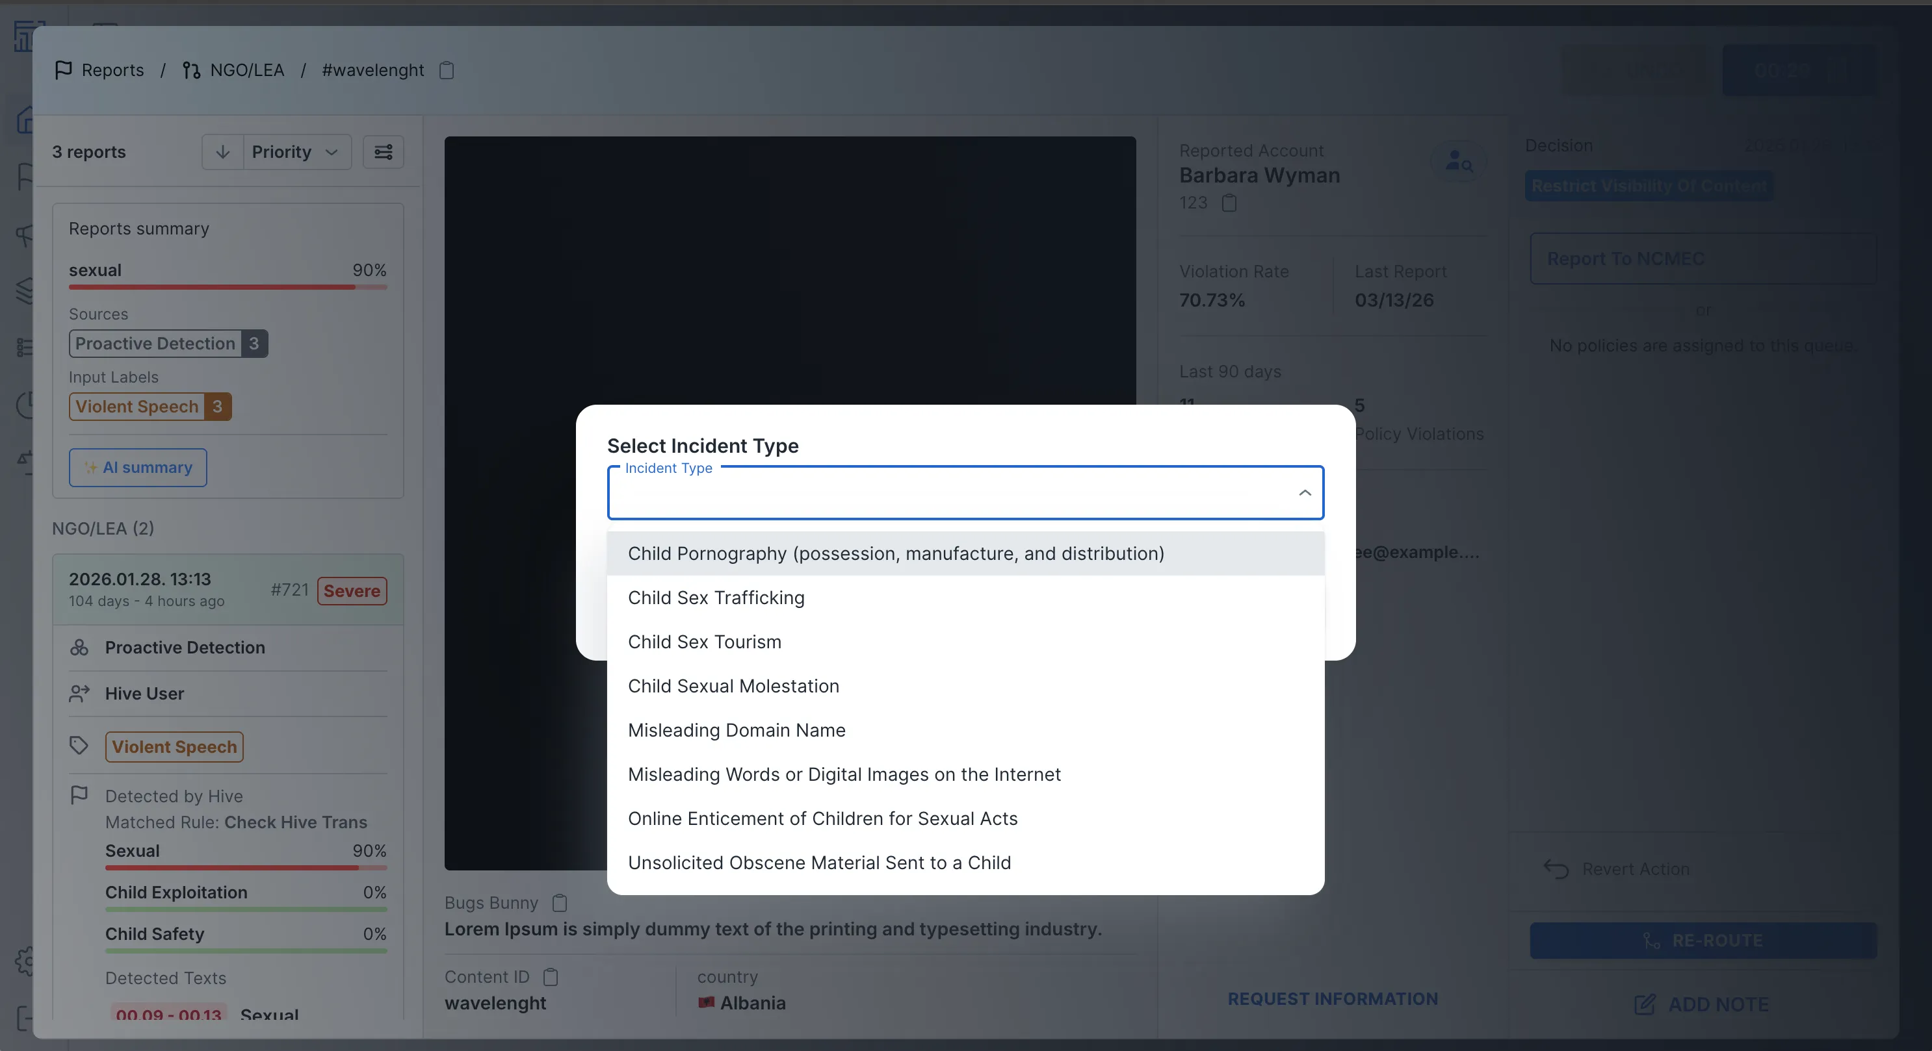Open the Priority sort dropdown
Image resolution: width=1932 pixels, height=1051 pixels.
(x=296, y=152)
